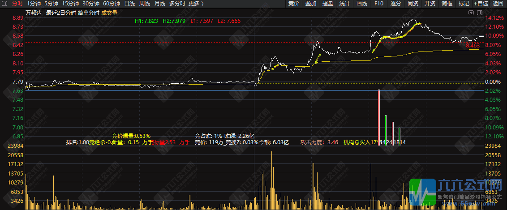Switch to the 分时 intraday tab

coord(17,4)
